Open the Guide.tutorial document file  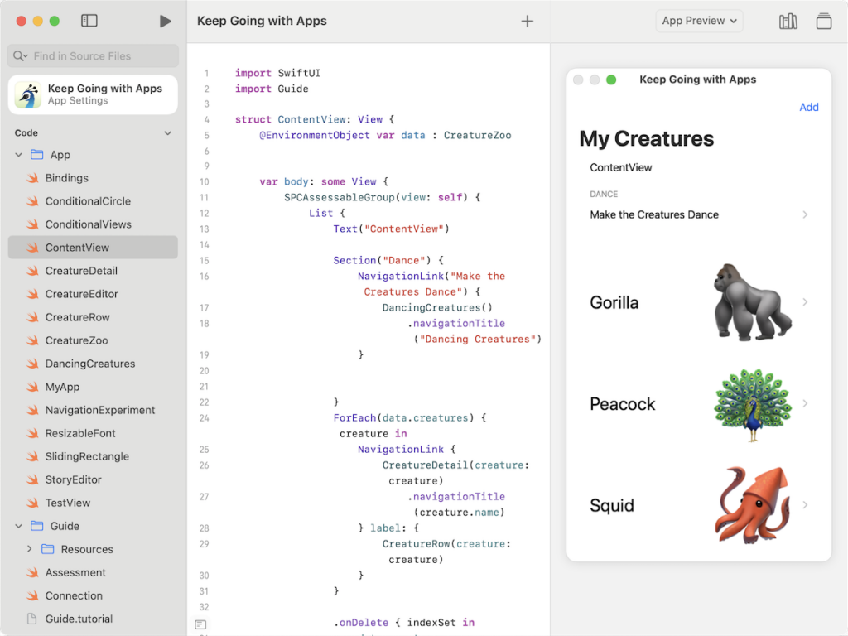click(x=79, y=619)
